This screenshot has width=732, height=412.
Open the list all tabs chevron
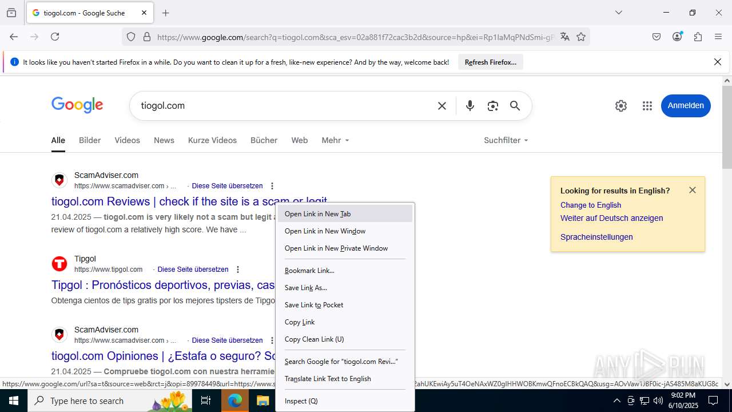pyautogui.click(x=618, y=13)
